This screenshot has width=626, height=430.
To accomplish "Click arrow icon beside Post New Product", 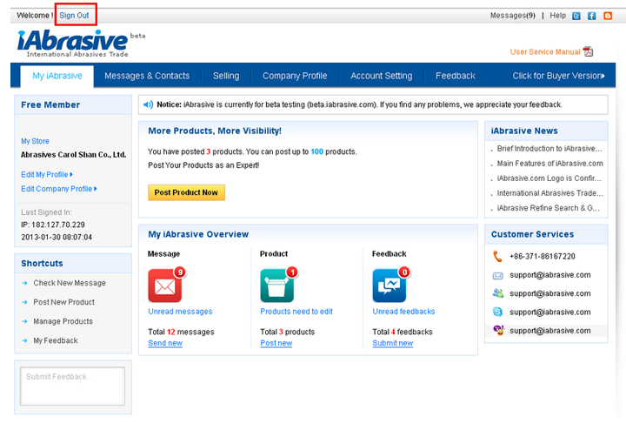I will pyautogui.click(x=24, y=302).
